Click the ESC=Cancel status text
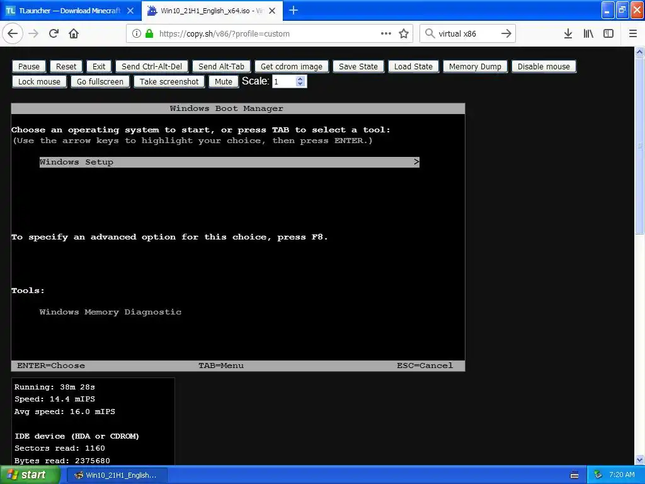645x484 pixels. [425, 366]
